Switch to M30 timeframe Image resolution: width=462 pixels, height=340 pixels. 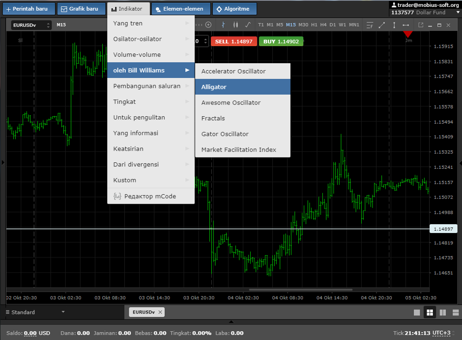303,25
